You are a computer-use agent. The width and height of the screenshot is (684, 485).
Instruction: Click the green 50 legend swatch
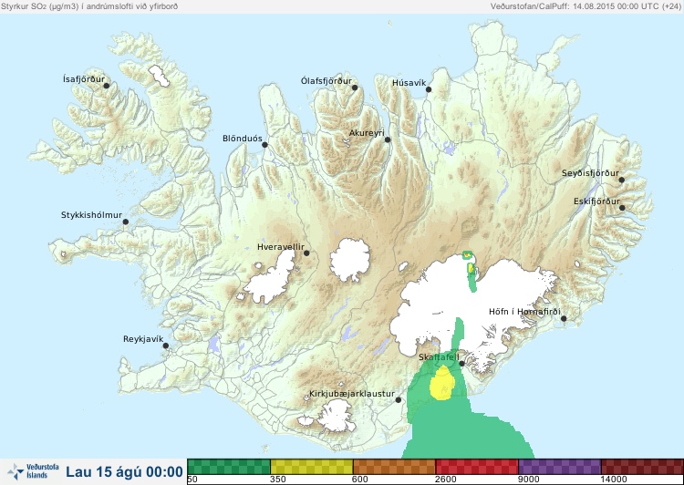(x=229, y=466)
